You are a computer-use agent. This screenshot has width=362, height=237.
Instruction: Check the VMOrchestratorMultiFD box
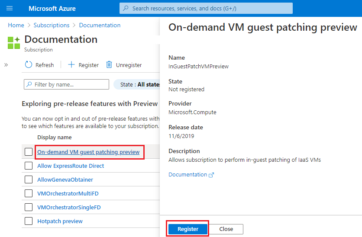29,193
